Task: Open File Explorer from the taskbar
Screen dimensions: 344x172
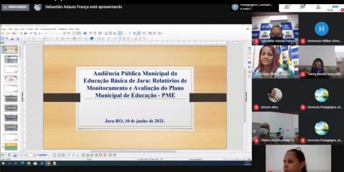Action: [29, 163]
